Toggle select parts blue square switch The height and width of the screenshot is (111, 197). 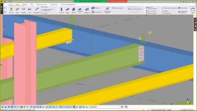(x=9, y=107)
